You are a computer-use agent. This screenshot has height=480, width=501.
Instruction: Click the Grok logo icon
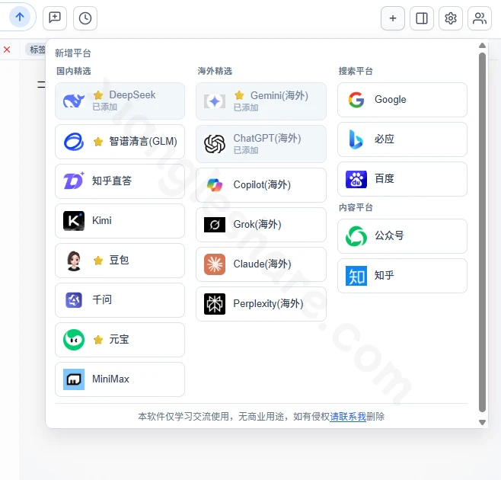point(215,225)
